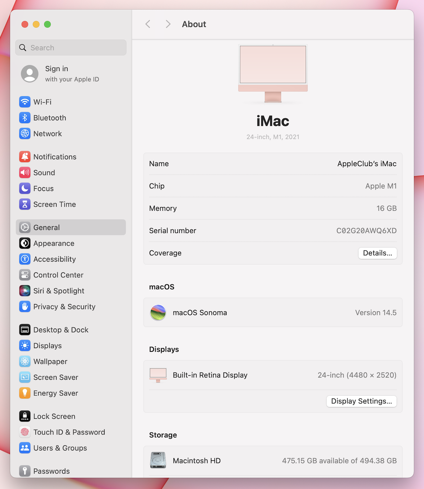Image resolution: width=424 pixels, height=489 pixels.
Task: Go forward with the right chevron
Action: tap(168, 24)
